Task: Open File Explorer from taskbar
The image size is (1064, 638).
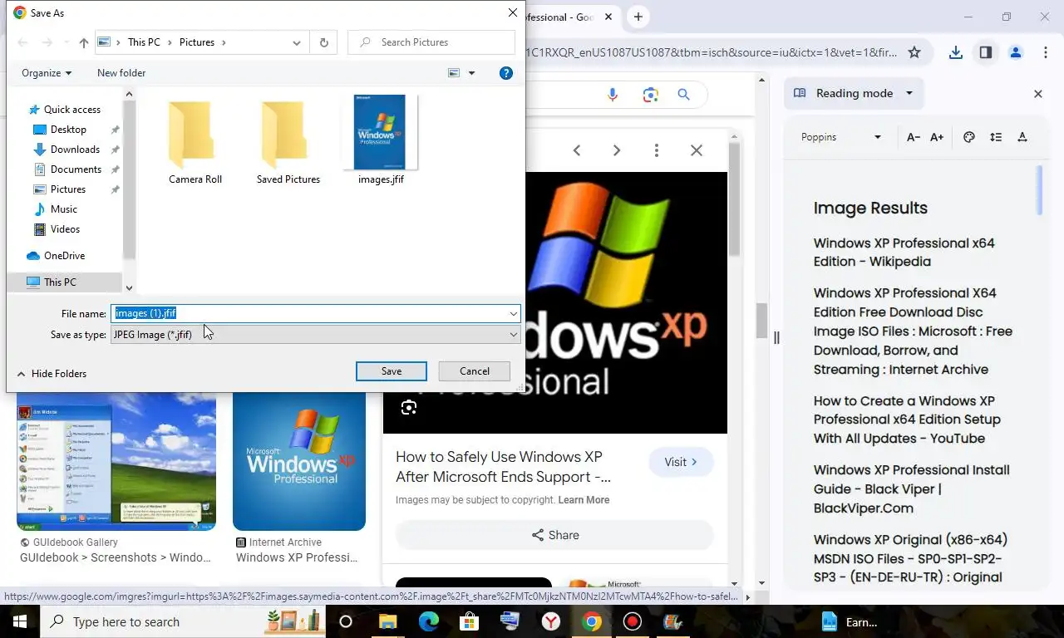Action: tap(387, 621)
